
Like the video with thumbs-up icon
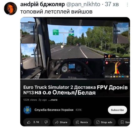[29, 122]
